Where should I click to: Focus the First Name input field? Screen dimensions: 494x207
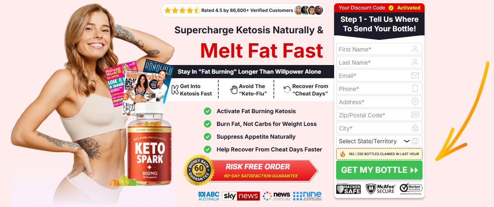pos(379,49)
